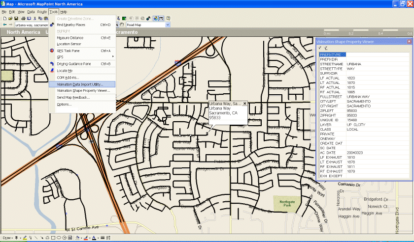Select the Radius circle drawing tool
This screenshot has height=242, width=414.
(65, 238)
